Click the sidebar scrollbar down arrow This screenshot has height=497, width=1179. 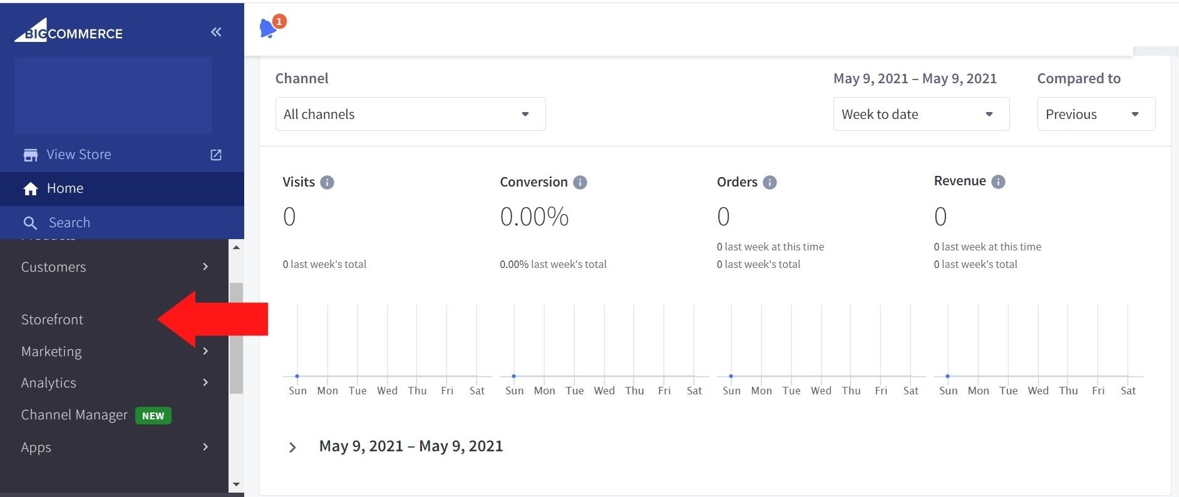tap(236, 484)
